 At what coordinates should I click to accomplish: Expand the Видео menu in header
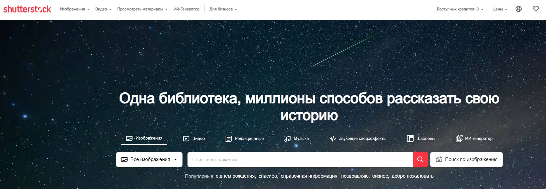pos(103,9)
